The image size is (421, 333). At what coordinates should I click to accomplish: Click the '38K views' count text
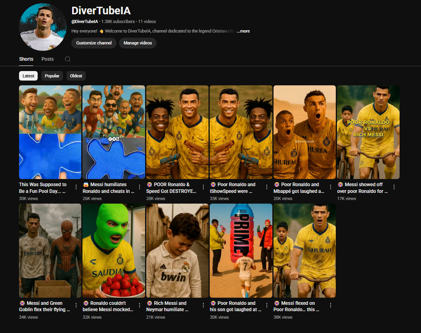click(x=283, y=317)
